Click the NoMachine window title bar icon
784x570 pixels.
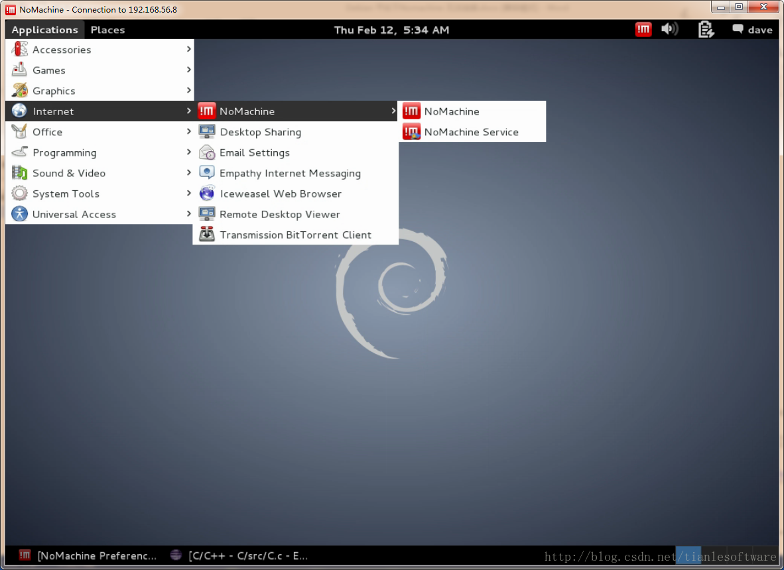[x=11, y=9]
